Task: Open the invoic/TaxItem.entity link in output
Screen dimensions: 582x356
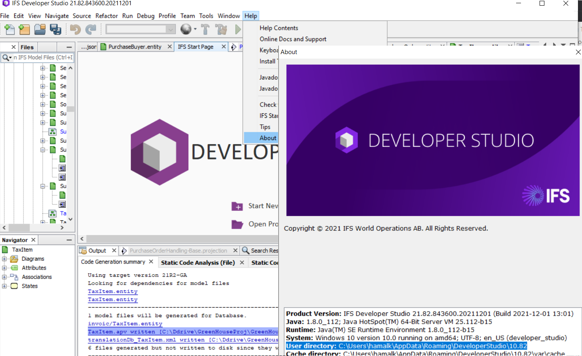Action: coord(125,324)
